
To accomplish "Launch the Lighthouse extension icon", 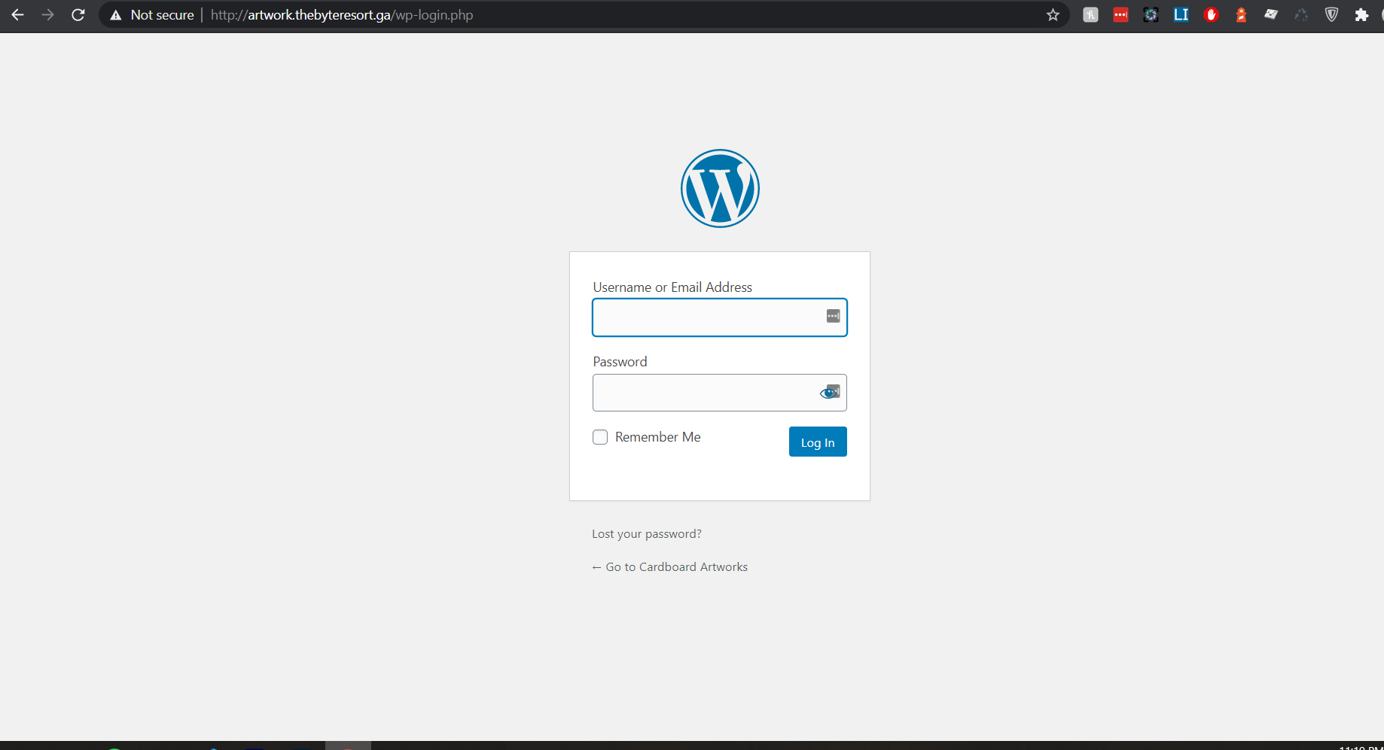I will click(1241, 15).
